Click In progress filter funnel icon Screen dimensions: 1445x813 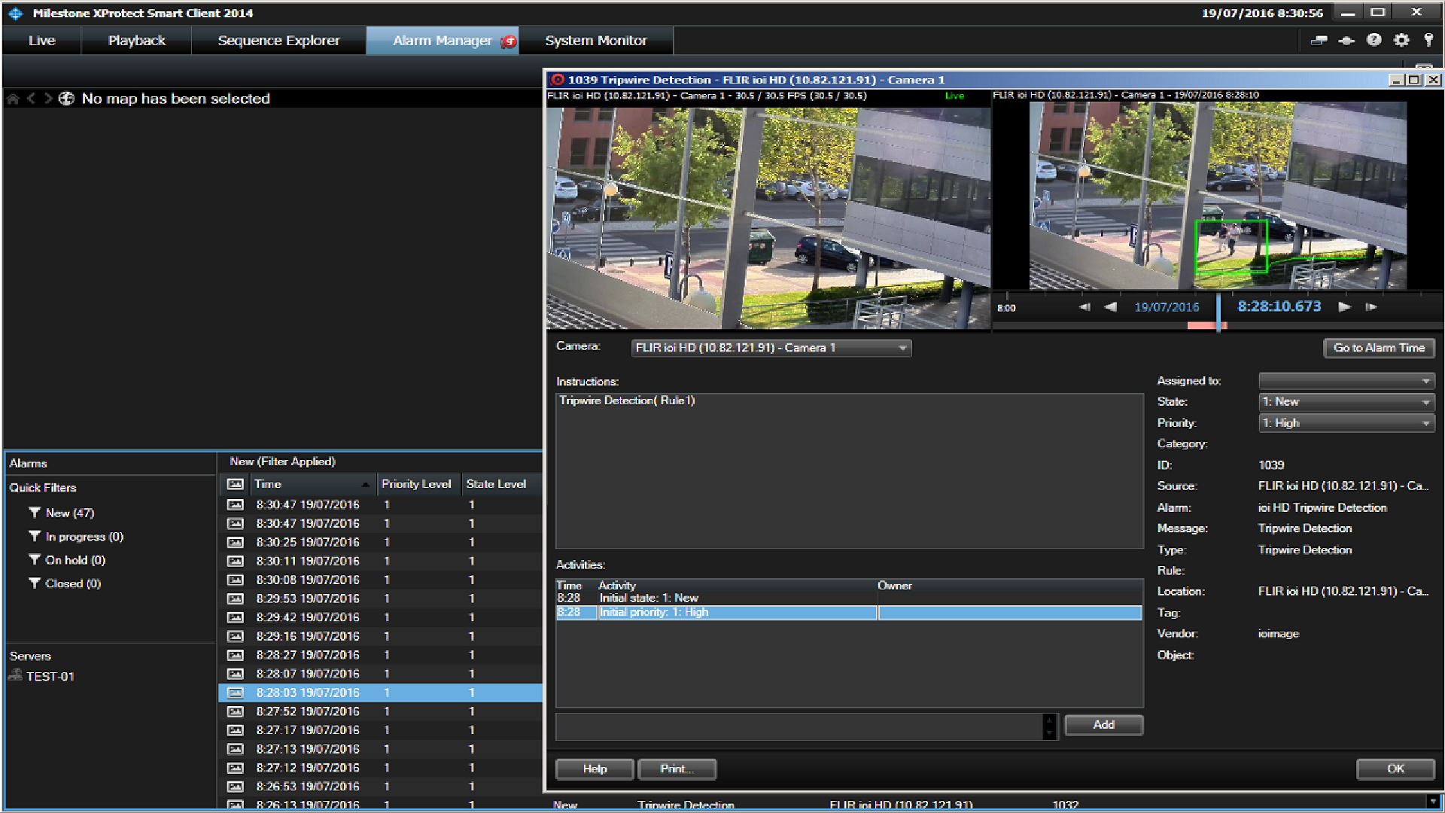35,537
